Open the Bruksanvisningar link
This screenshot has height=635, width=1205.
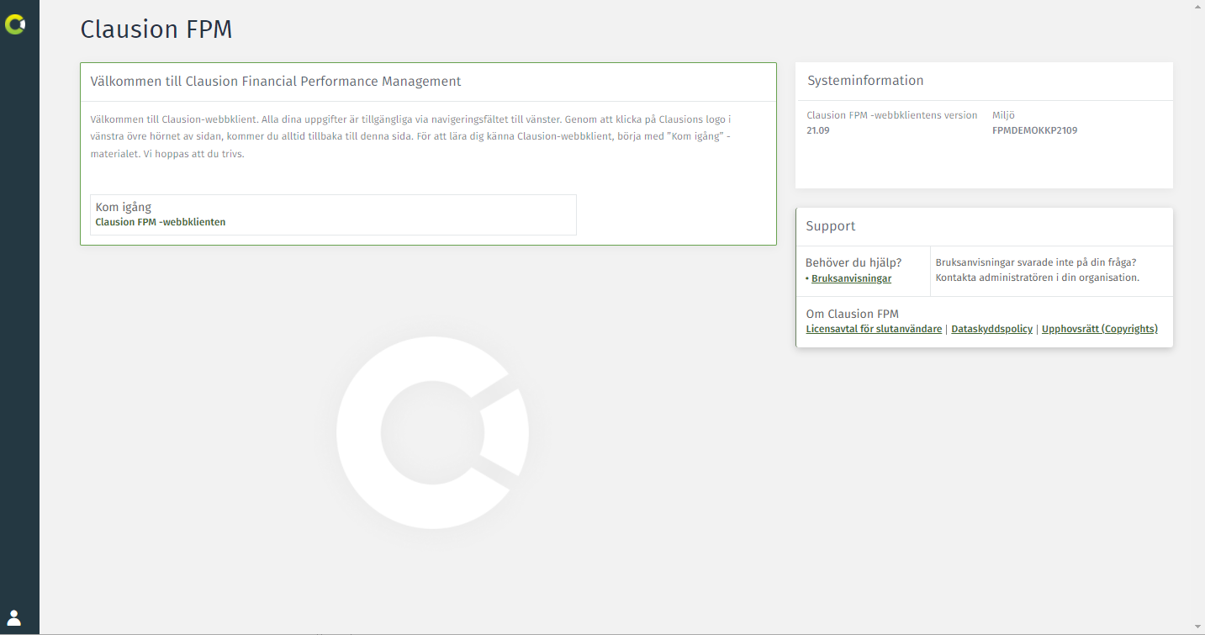point(851,278)
